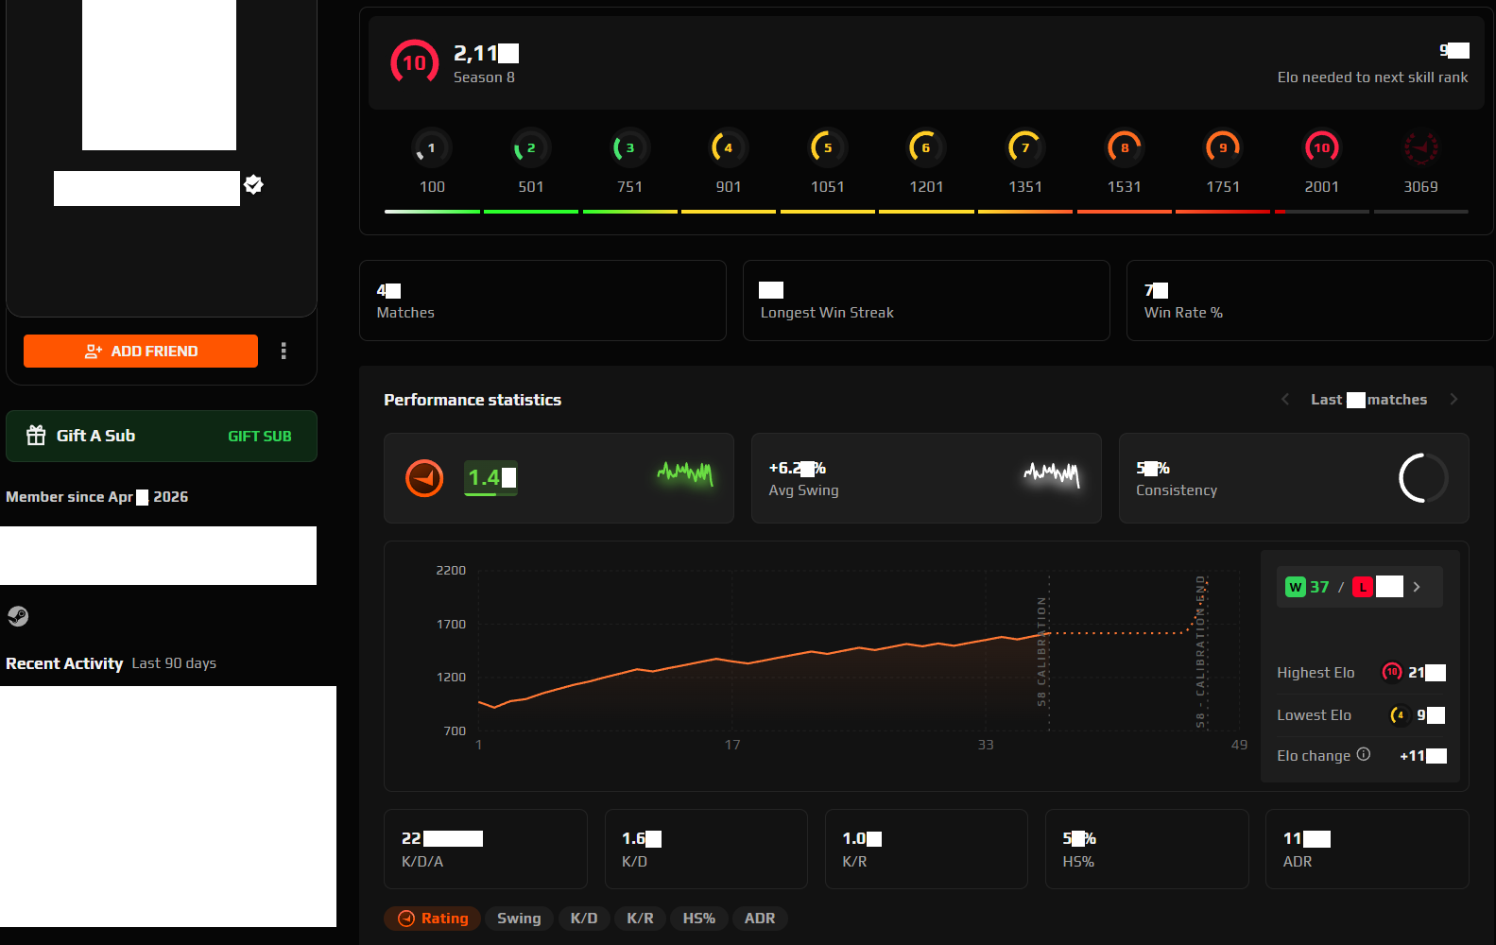The image size is (1496, 945).
Task: Switch chart to Swing filter
Action: pyautogui.click(x=519, y=919)
